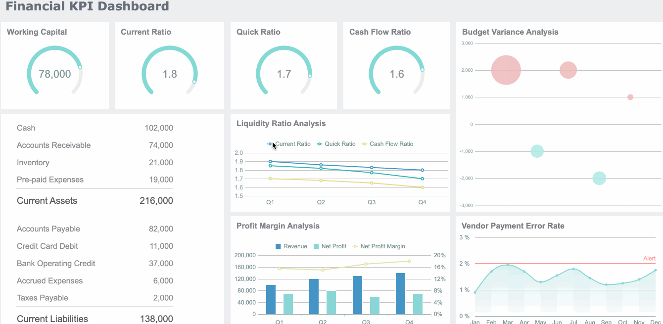Viewport: 663px width, 324px height.
Task: Select the red Alert threshold line
Action: 569,264
